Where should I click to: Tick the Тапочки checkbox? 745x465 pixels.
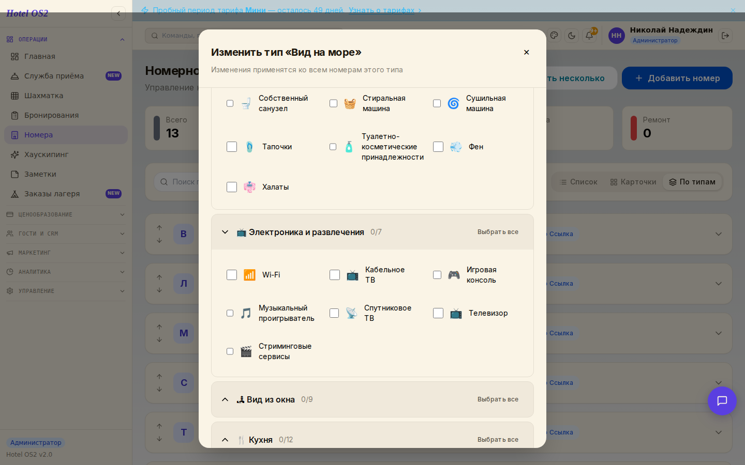(232, 147)
